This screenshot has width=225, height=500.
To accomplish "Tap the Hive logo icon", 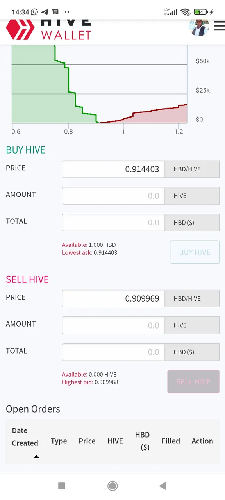I will coord(20,30).
